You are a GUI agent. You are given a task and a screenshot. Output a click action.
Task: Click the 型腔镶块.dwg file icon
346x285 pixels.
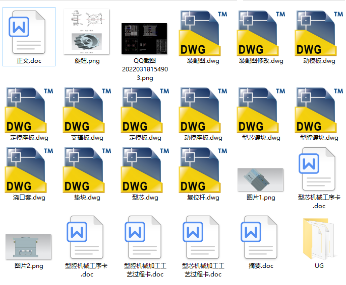pyautogui.click(x=319, y=110)
